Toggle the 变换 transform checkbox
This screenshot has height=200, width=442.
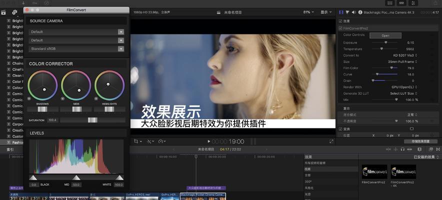click(340, 129)
